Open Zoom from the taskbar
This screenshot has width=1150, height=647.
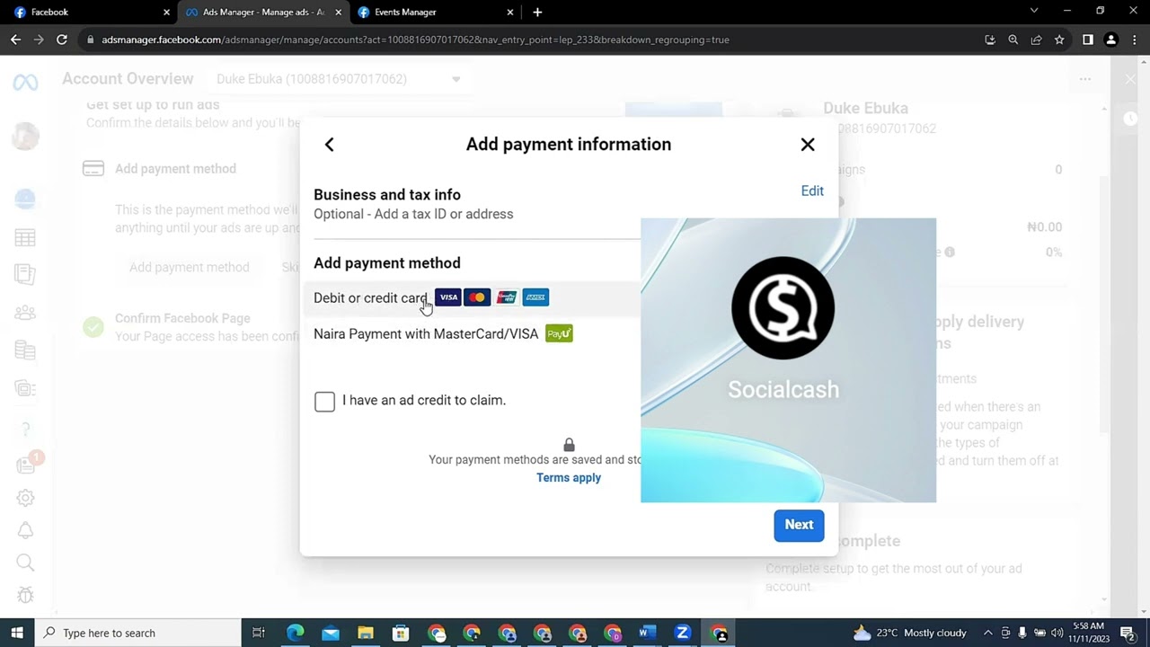683,633
